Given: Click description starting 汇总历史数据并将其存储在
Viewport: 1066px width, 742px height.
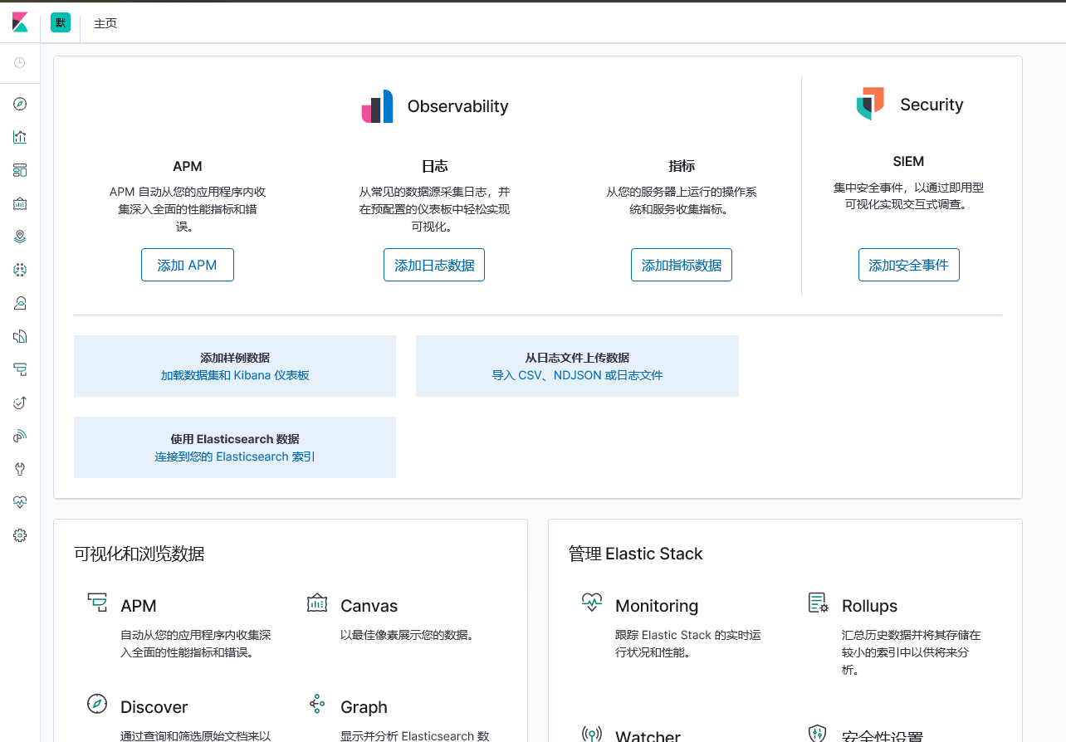Looking at the screenshot, I should [x=912, y=652].
